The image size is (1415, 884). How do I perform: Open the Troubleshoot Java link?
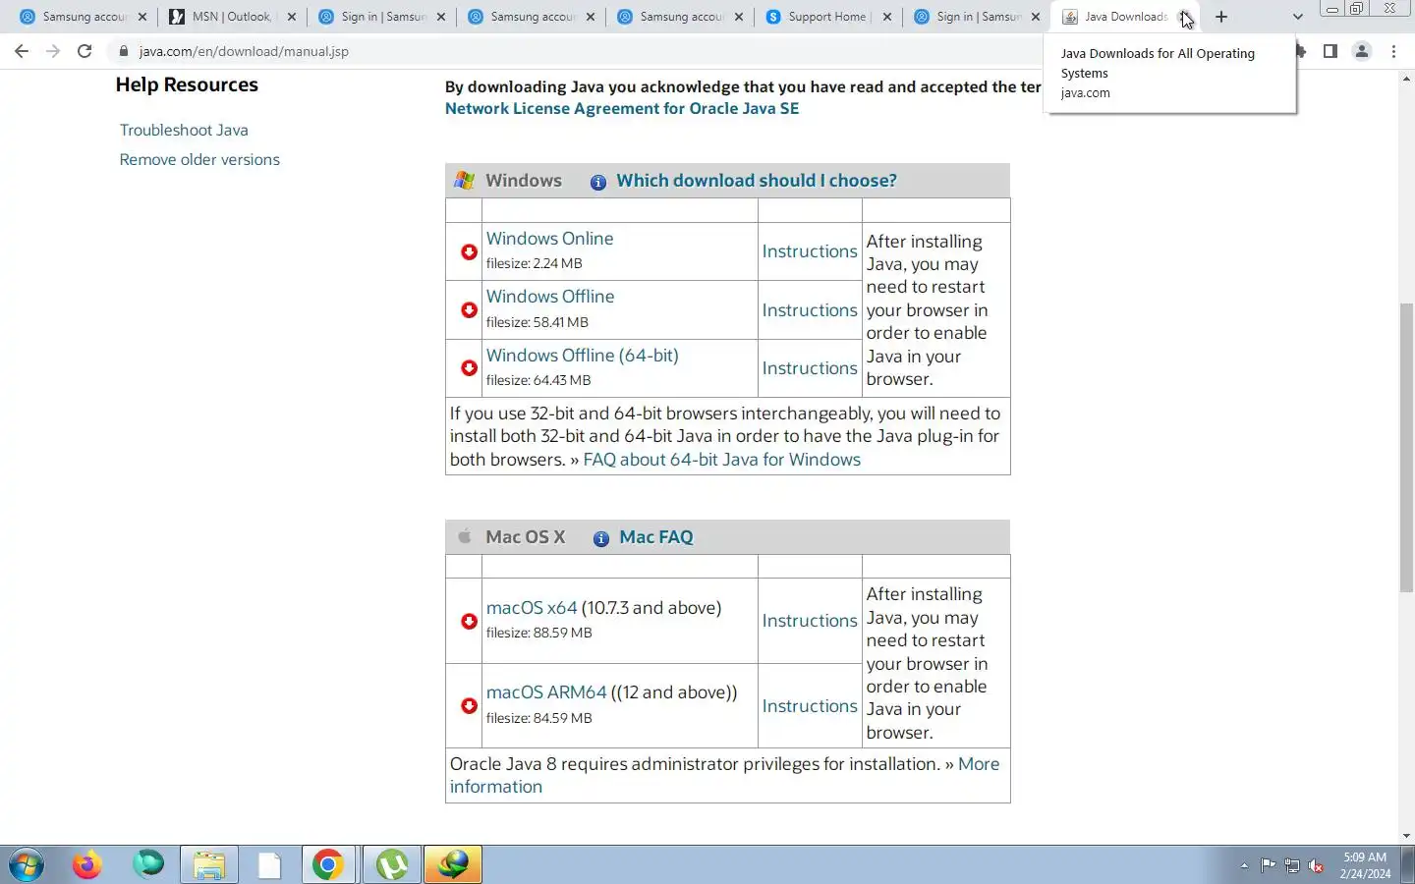coord(184,130)
